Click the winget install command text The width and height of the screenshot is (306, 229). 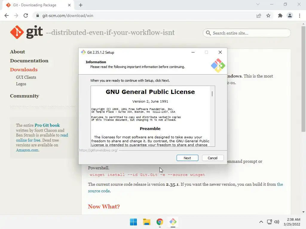click(x=147, y=175)
